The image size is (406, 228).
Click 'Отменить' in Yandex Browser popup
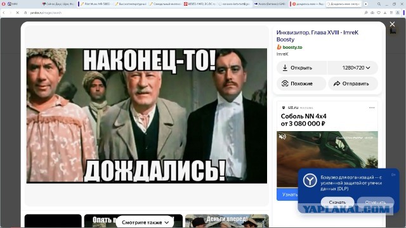tap(376, 202)
